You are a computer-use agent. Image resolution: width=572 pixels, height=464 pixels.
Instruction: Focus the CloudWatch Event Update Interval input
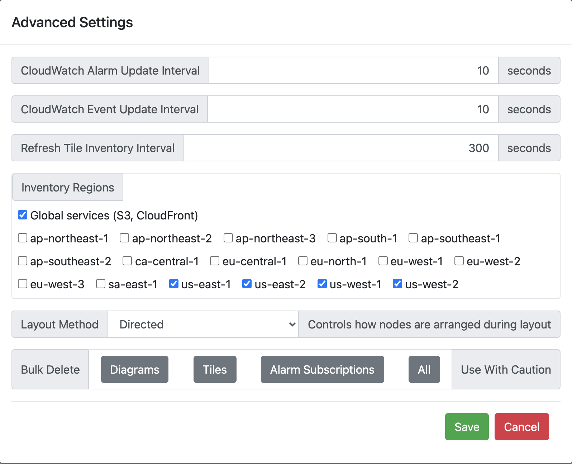pyautogui.click(x=353, y=109)
